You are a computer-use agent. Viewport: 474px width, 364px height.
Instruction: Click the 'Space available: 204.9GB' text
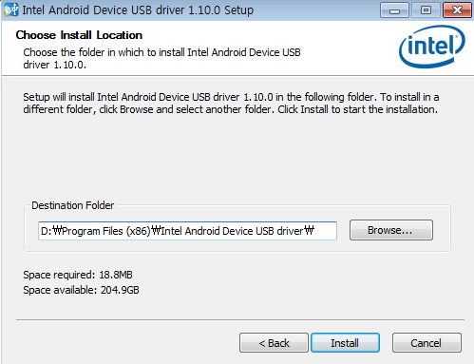pos(81,290)
